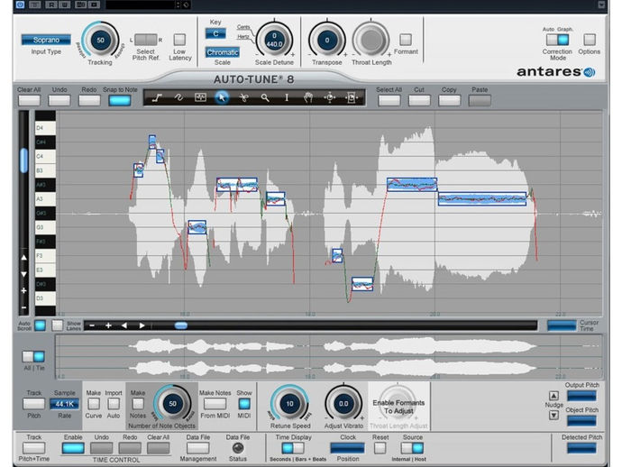Screen dimensions: 622x467
Task: Click the horizontal scroll thumb below graph
Action: click(x=181, y=325)
